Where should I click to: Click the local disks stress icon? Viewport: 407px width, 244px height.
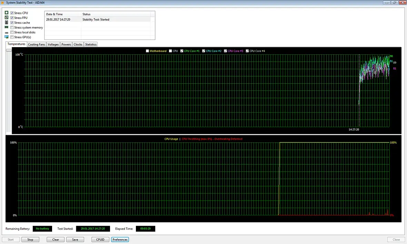click(x=7, y=32)
